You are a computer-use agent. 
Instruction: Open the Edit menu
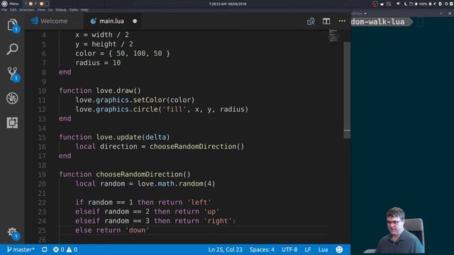pos(13,10)
